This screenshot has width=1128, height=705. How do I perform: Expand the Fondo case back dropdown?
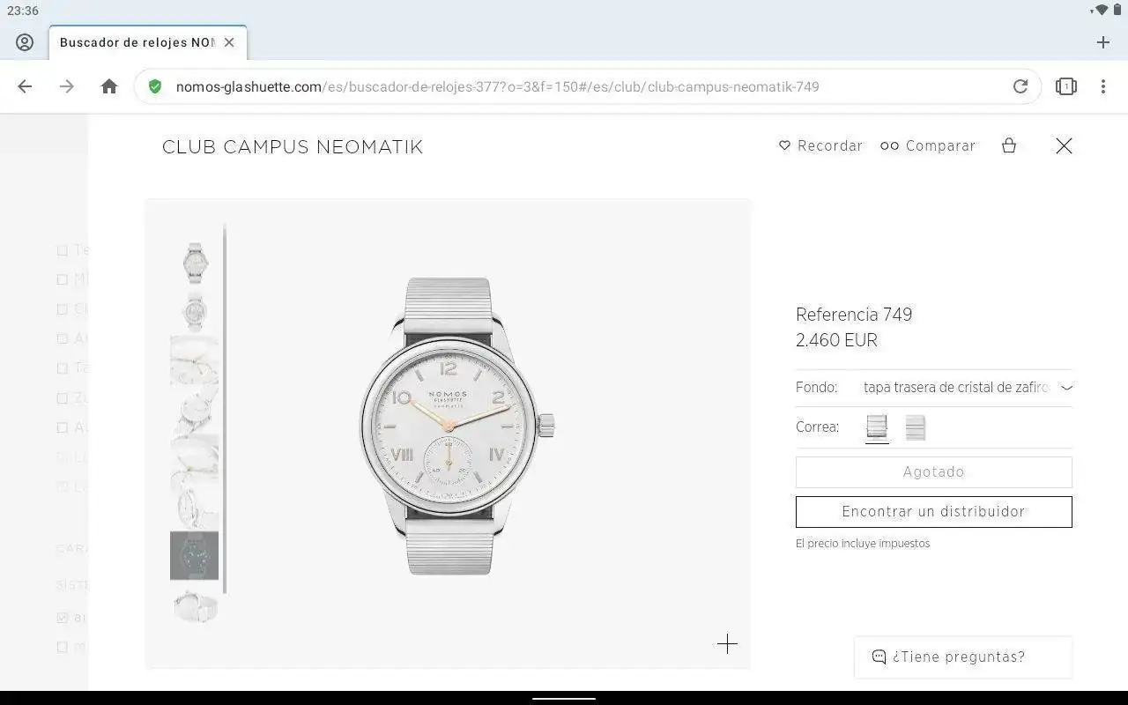tap(1066, 388)
